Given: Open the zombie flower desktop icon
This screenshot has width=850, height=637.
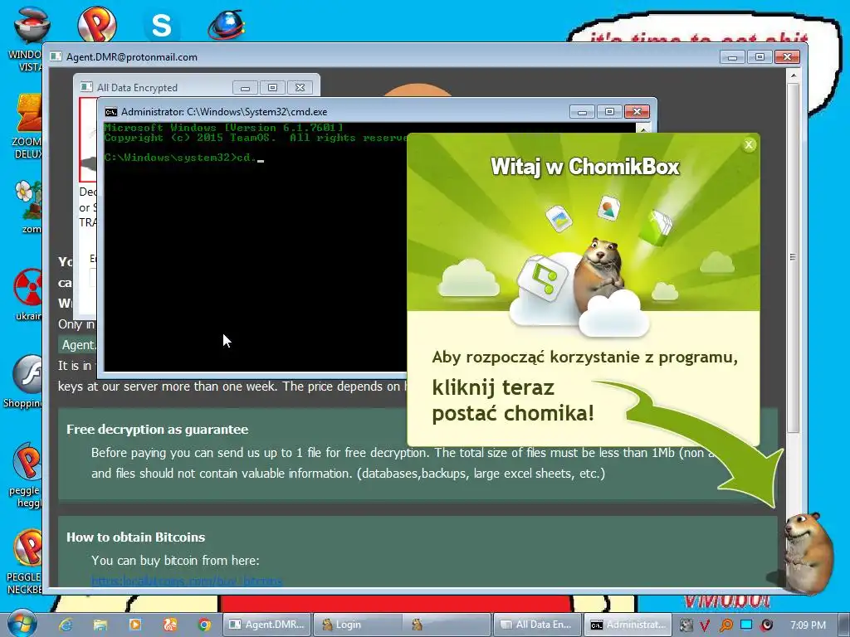Looking at the screenshot, I should coord(28,206).
